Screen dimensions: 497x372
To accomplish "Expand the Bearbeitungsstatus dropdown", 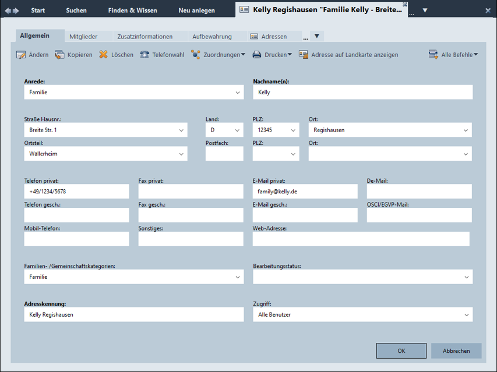I will [466, 277].
